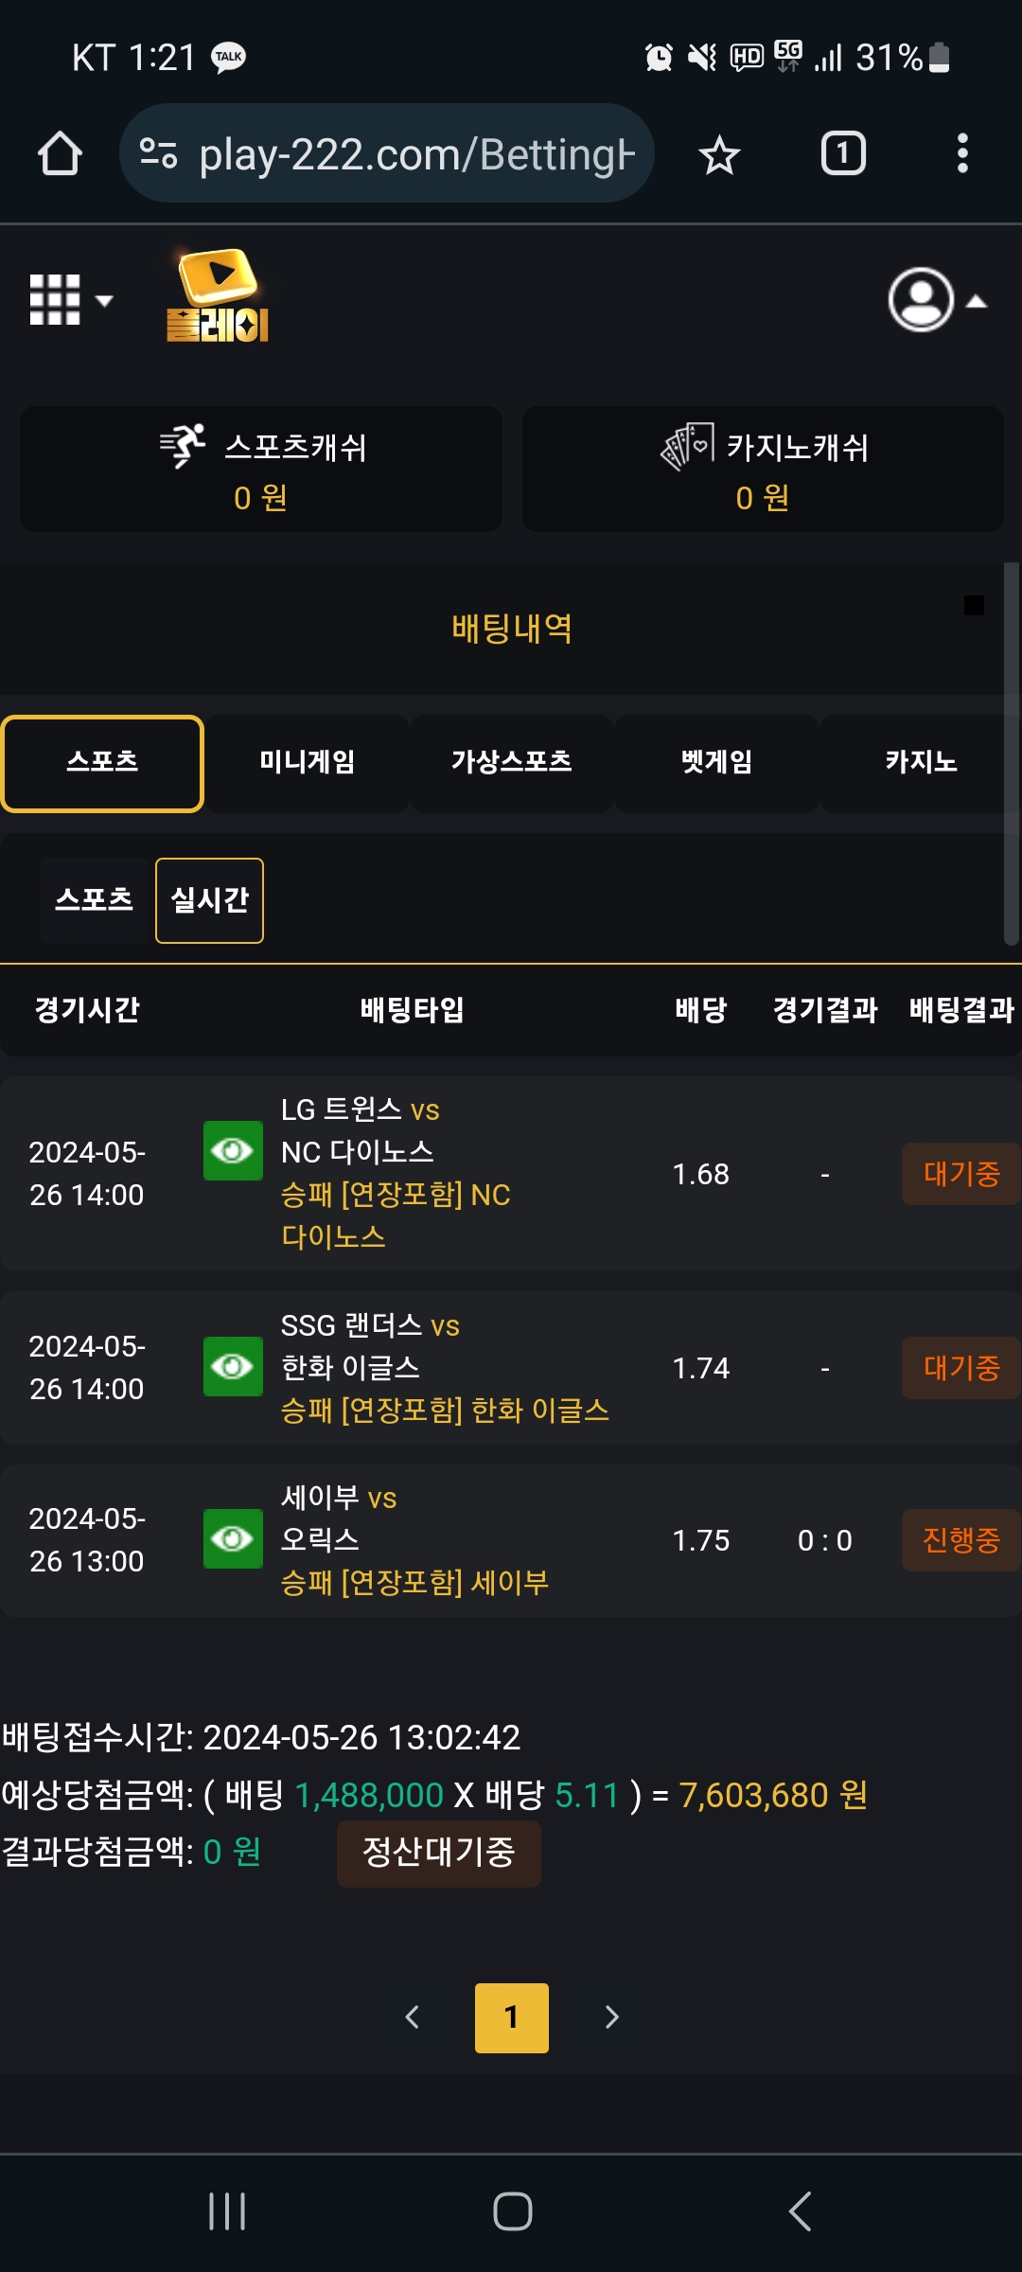Screen dimensions: 1022x2272
Task: Toggle eye icon for 세이부 vs 오릭스 match
Action: tap(233, 1538)
